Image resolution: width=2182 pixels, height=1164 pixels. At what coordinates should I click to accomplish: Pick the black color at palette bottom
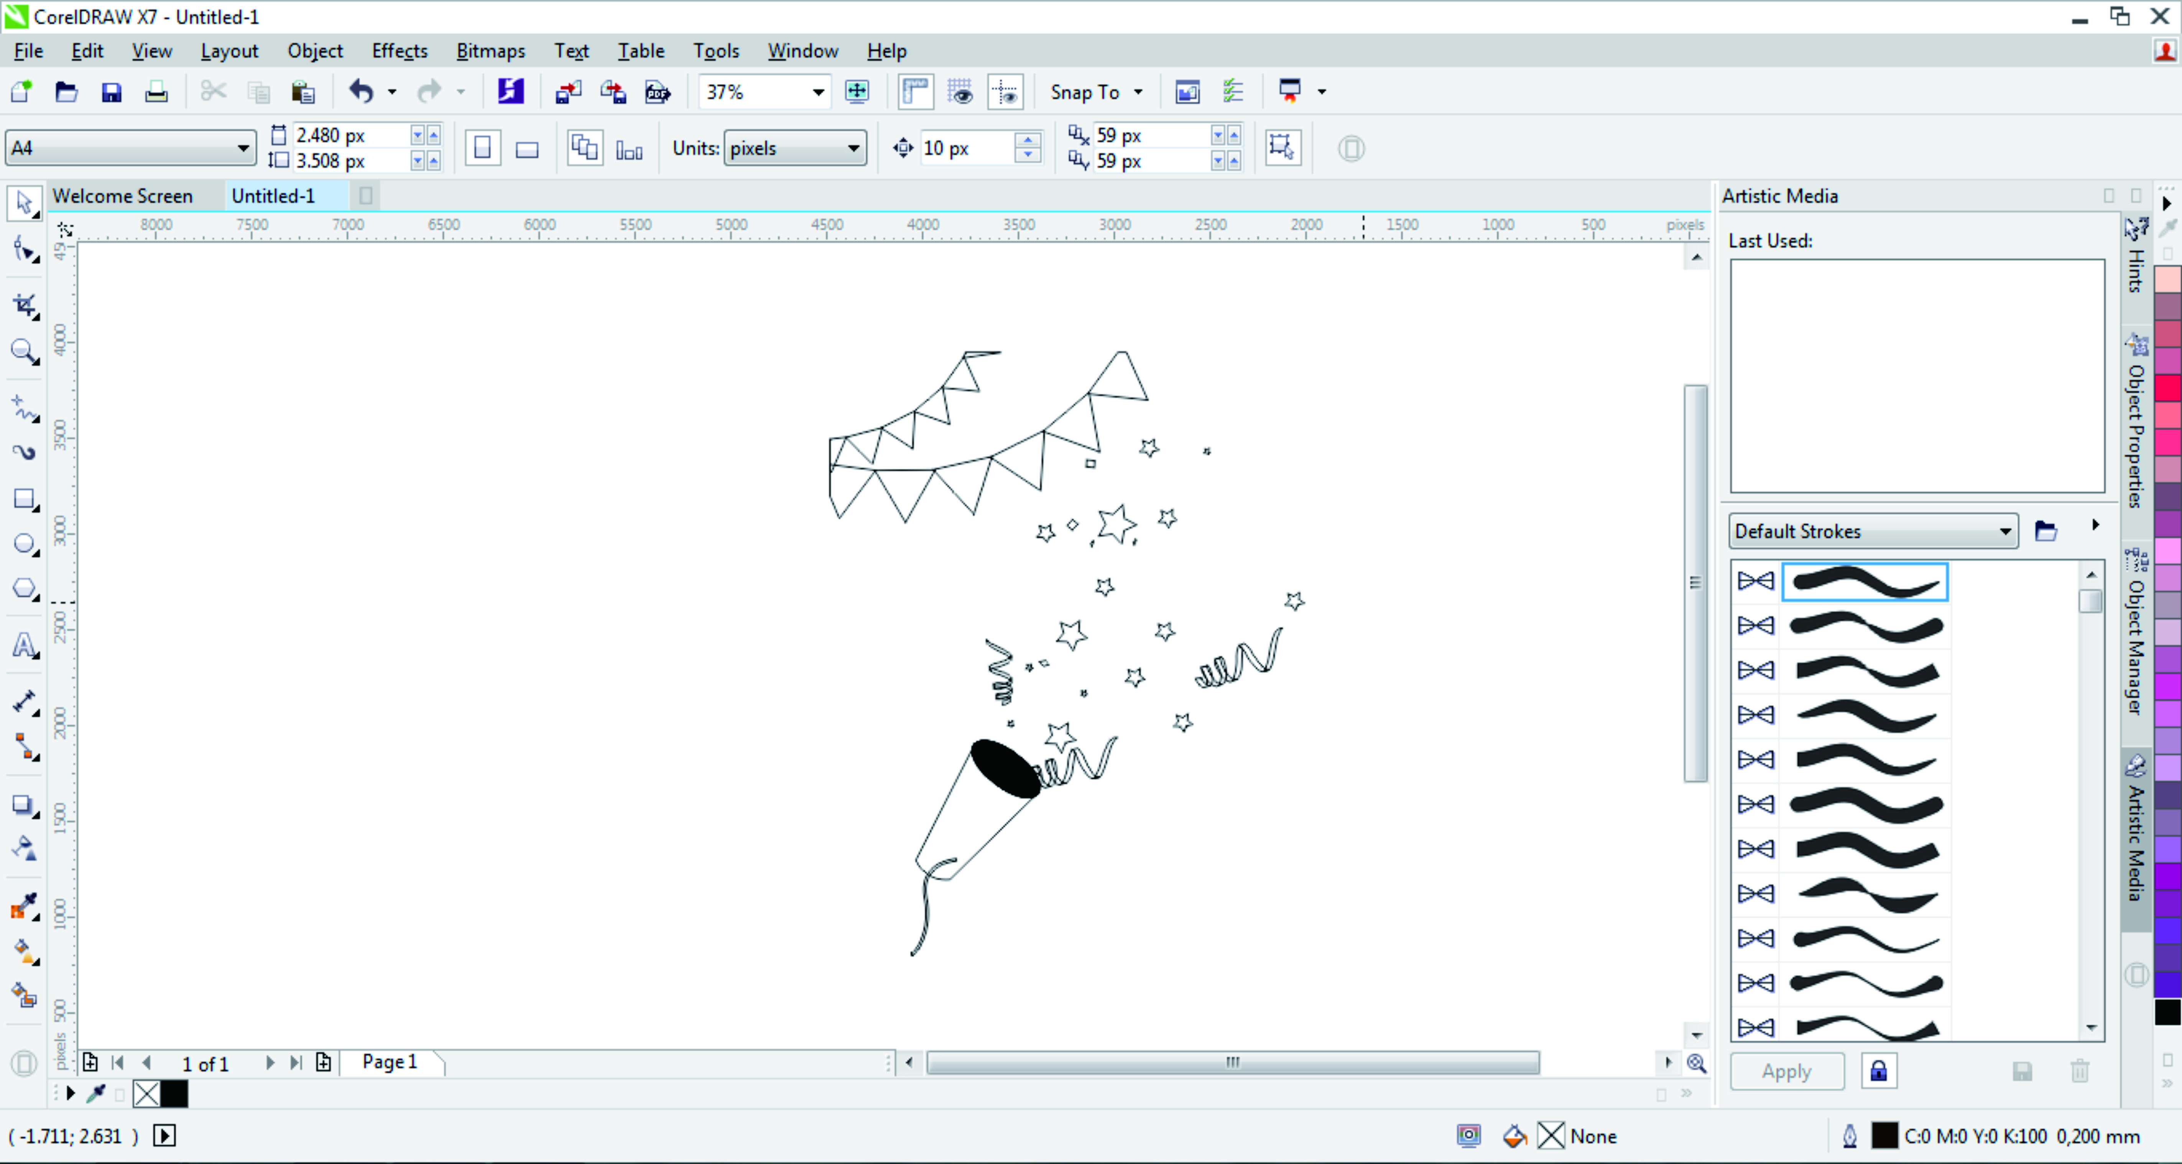pyautogui.click(x=2167, y=1011)
